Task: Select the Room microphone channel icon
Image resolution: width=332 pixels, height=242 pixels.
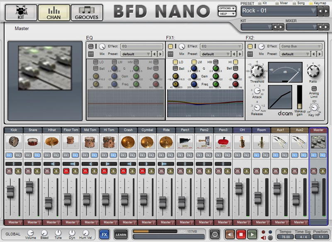Action: point(261,142)
